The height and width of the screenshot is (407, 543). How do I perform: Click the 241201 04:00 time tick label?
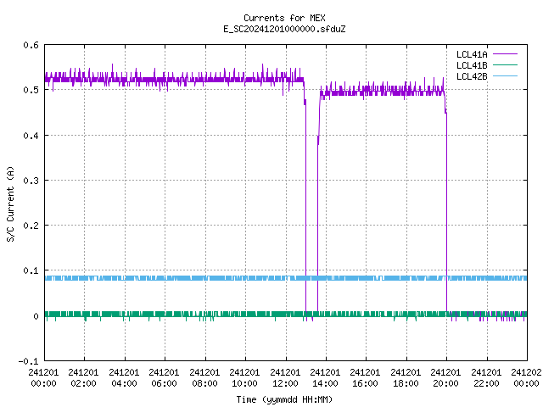coord(124,378)
